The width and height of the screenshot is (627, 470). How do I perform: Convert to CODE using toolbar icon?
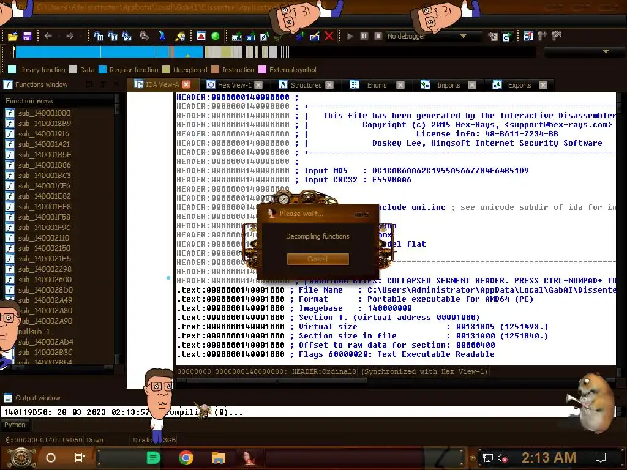237,37
